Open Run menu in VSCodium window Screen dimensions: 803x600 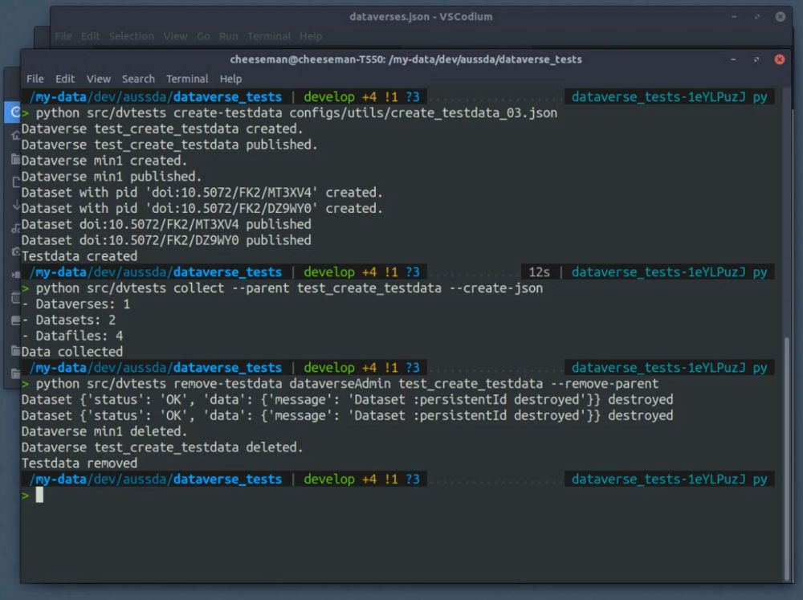[228, 36]
